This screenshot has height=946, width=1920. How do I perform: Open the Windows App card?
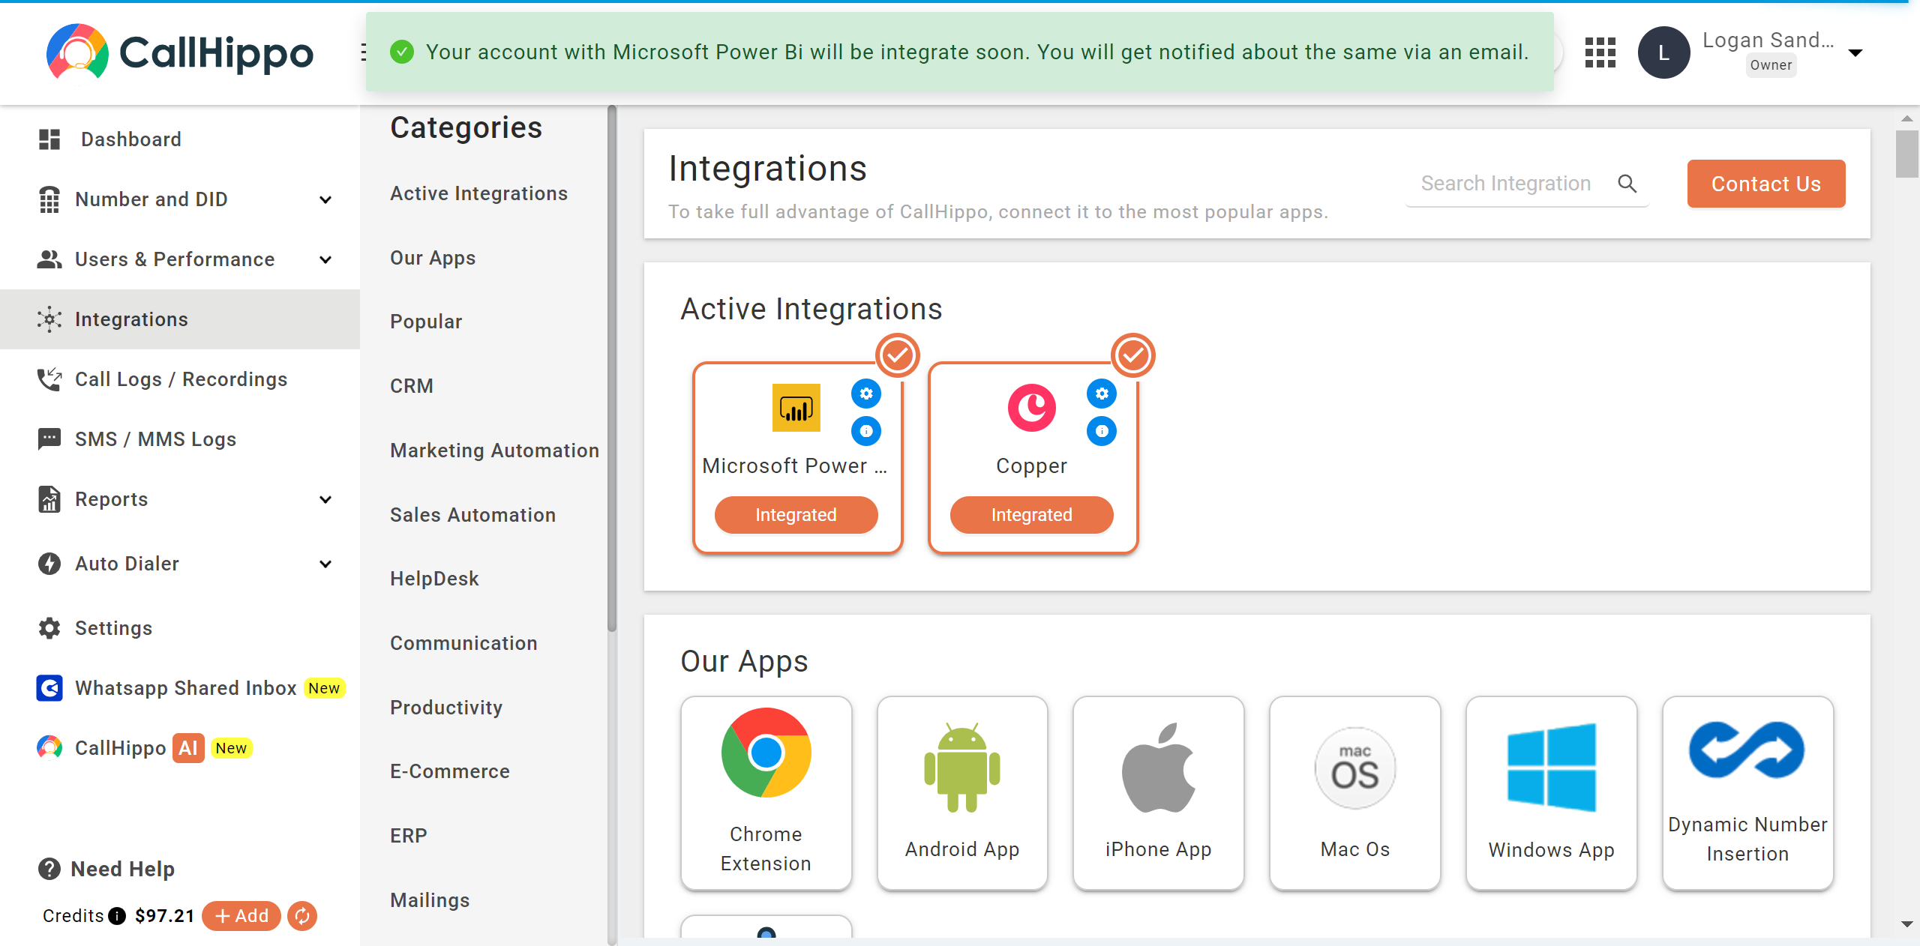coord(1551,793)
